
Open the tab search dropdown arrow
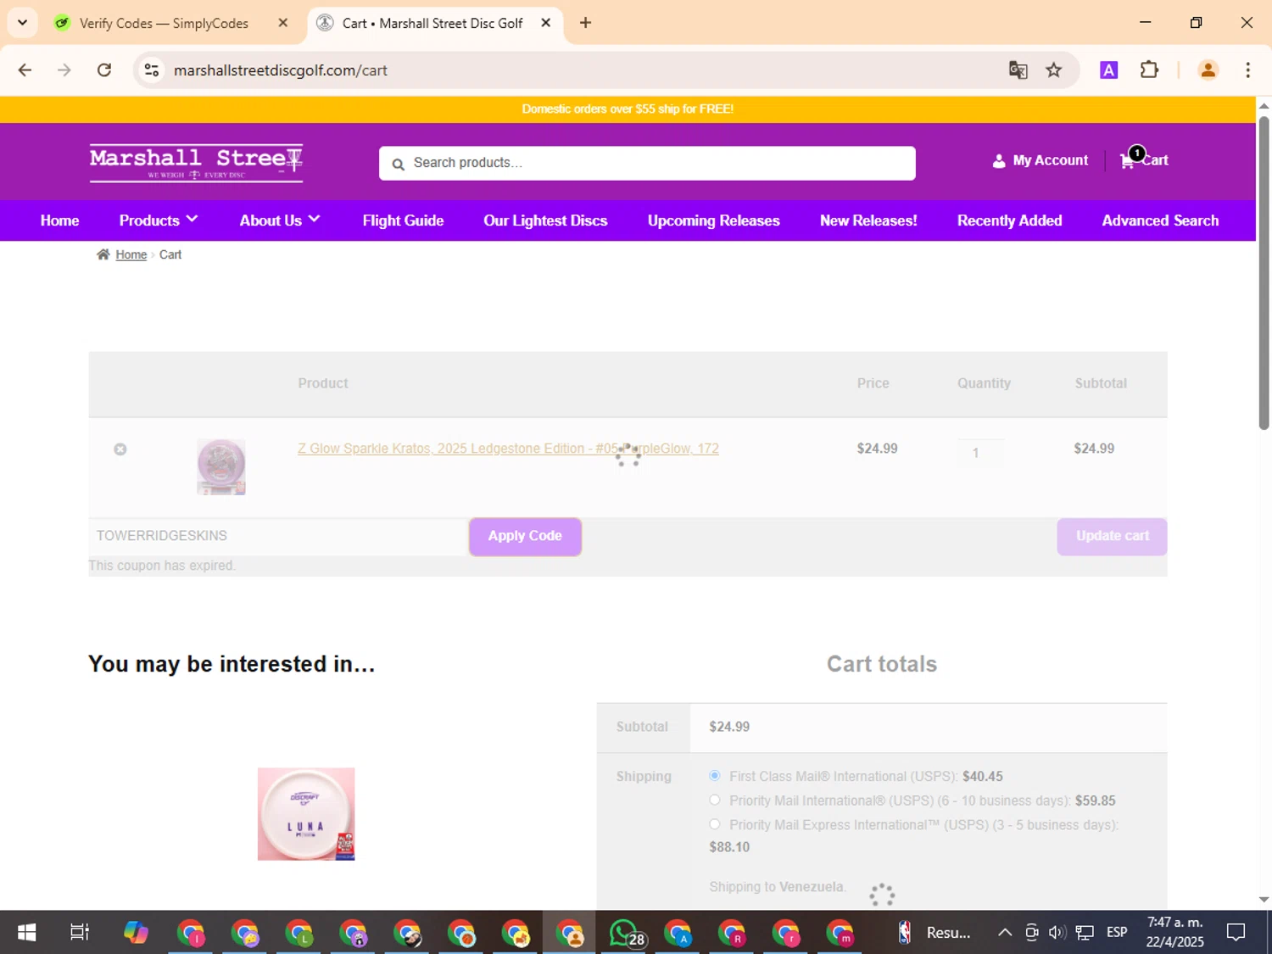(22, 23)
